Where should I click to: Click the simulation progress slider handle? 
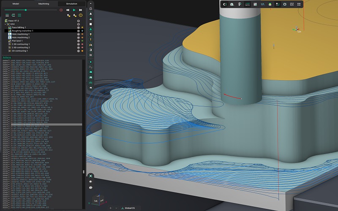pos(26,10)
